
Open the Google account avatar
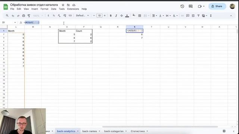(232, 6)
